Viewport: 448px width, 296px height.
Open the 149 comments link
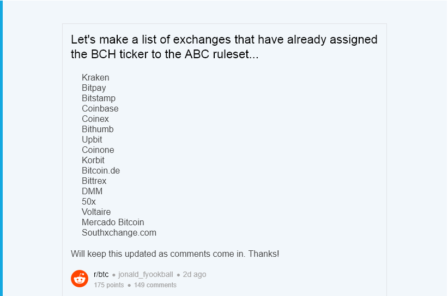[x=155, y=285]
